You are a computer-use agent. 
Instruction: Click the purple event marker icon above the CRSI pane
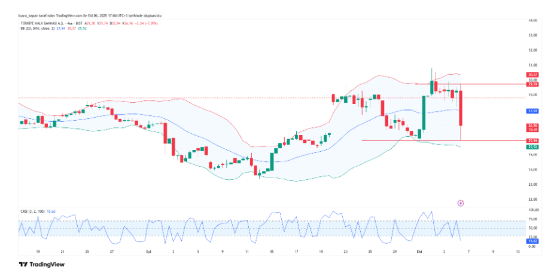click(461, 203)
